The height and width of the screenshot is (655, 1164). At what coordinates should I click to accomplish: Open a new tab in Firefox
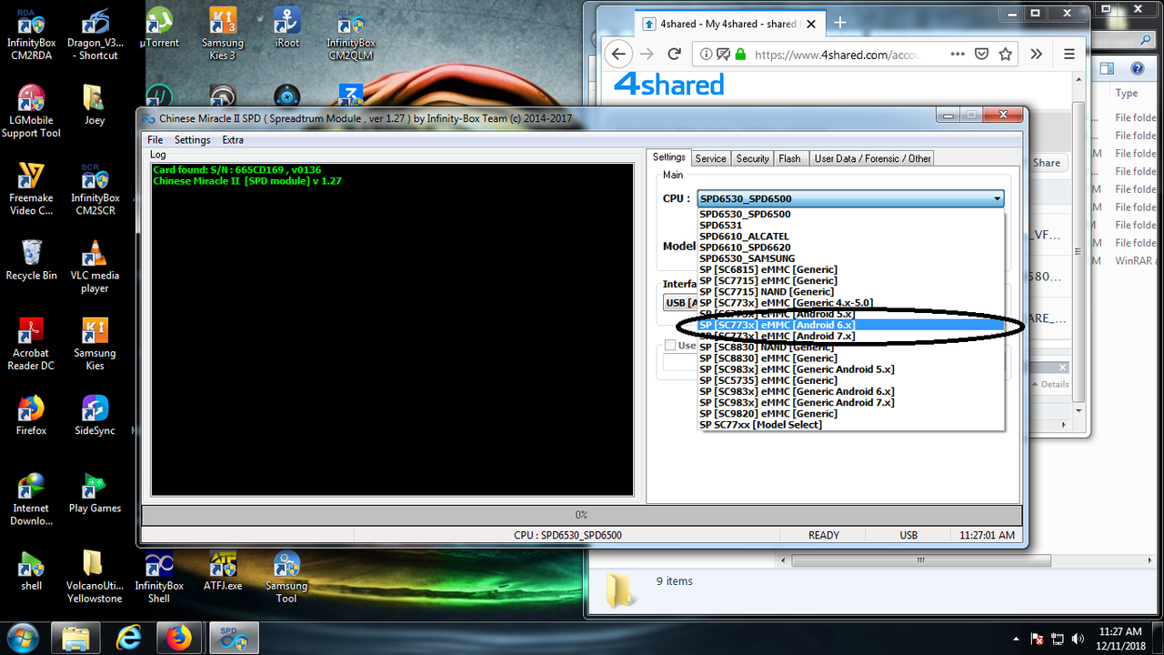(839, 23)
